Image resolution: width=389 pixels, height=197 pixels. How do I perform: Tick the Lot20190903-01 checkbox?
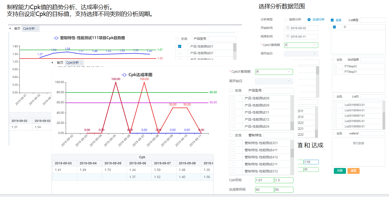pos(335,105)
